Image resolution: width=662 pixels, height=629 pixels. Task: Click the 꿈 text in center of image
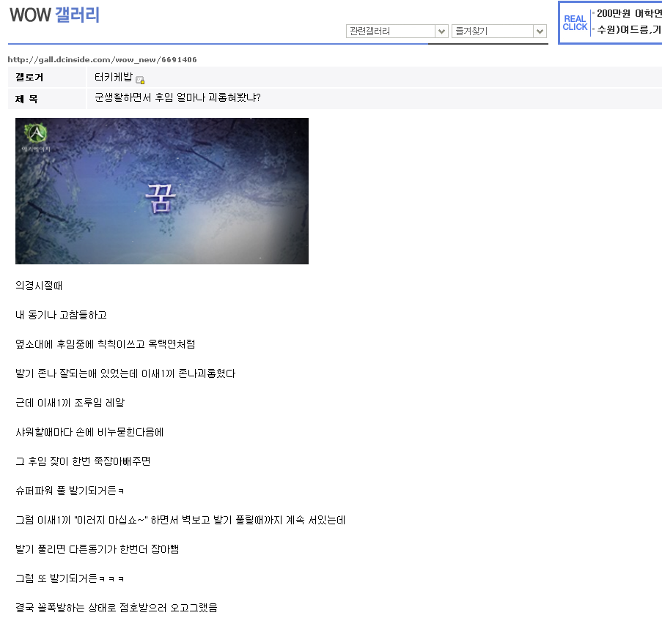click(161, 198)
